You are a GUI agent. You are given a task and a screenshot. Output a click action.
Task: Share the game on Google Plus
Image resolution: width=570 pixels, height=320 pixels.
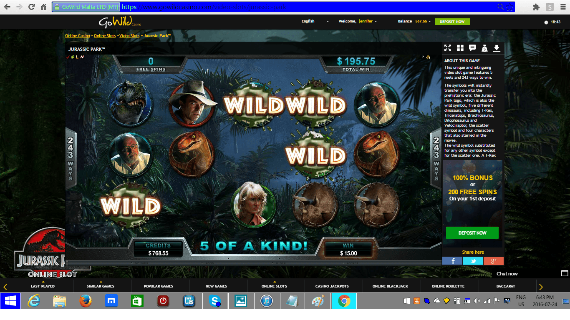point(494,261)
